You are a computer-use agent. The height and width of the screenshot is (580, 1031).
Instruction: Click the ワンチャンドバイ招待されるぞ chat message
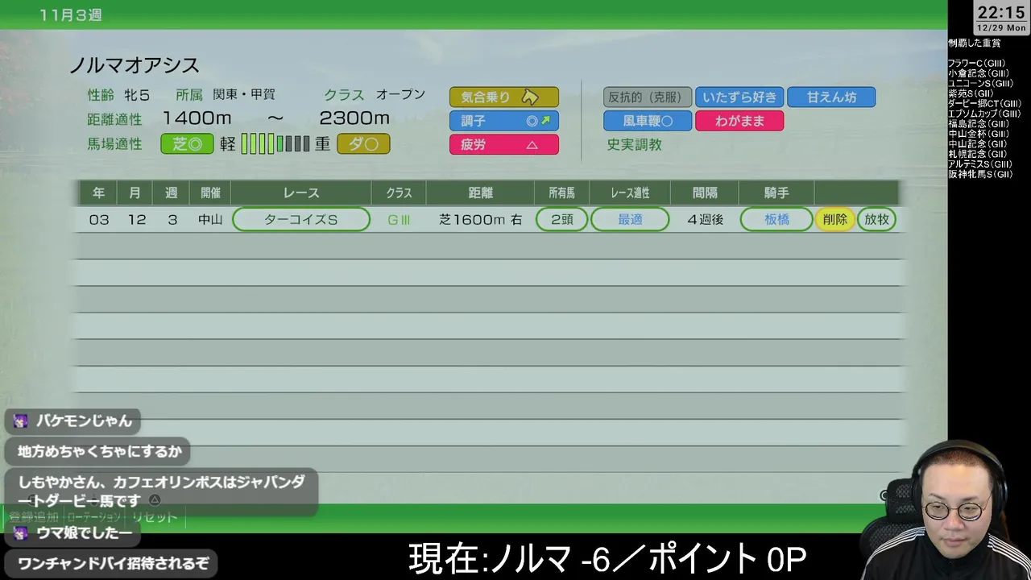(x=113, y=564)
